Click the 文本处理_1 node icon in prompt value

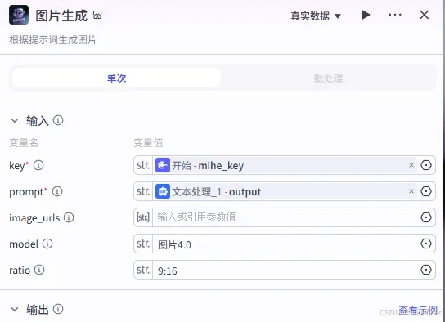163,191
